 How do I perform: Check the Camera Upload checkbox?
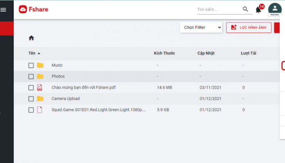click(x=31, y=99)
